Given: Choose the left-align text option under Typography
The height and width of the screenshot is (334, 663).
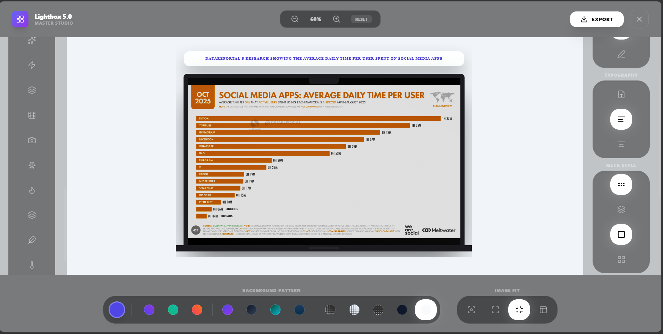Looking at the screenshot, I should click(621, 119).
